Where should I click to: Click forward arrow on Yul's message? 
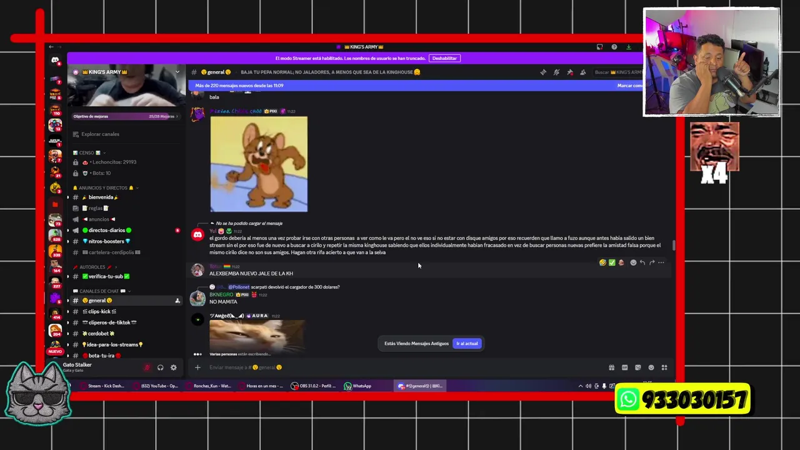pos(651,262)
